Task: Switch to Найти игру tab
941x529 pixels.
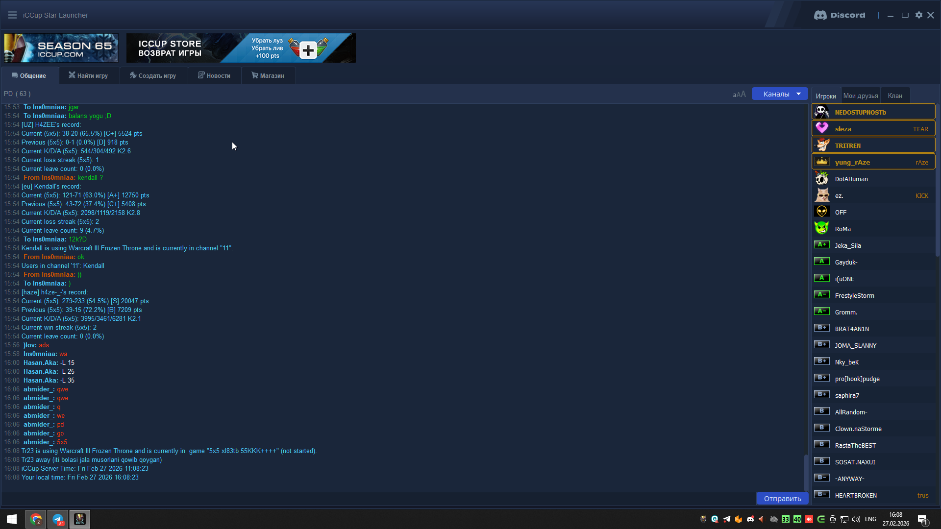Action: (x=89, y=75)
